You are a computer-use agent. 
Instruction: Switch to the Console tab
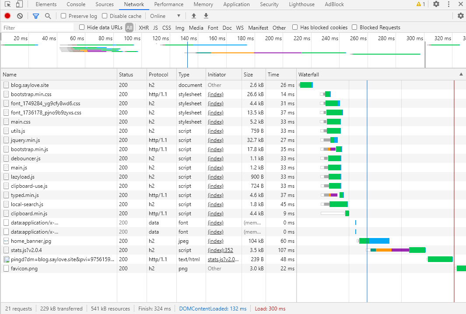(x=76, y=4)
